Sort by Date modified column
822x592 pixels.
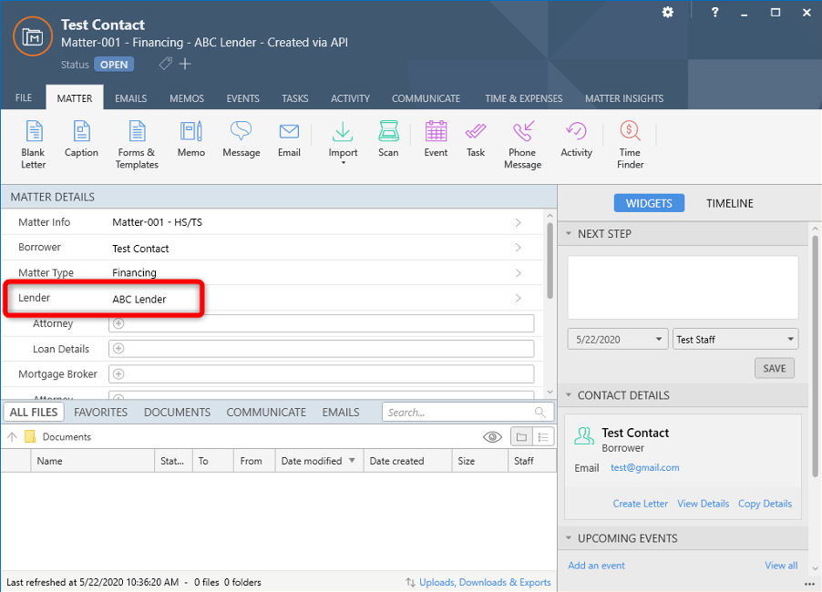[x=319, y=461]
